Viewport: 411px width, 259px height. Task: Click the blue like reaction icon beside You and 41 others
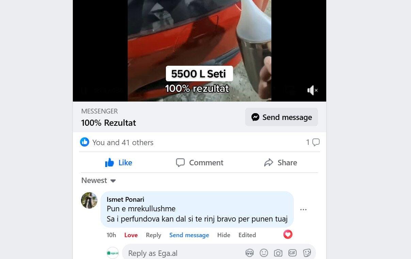(x=84, y=142)
